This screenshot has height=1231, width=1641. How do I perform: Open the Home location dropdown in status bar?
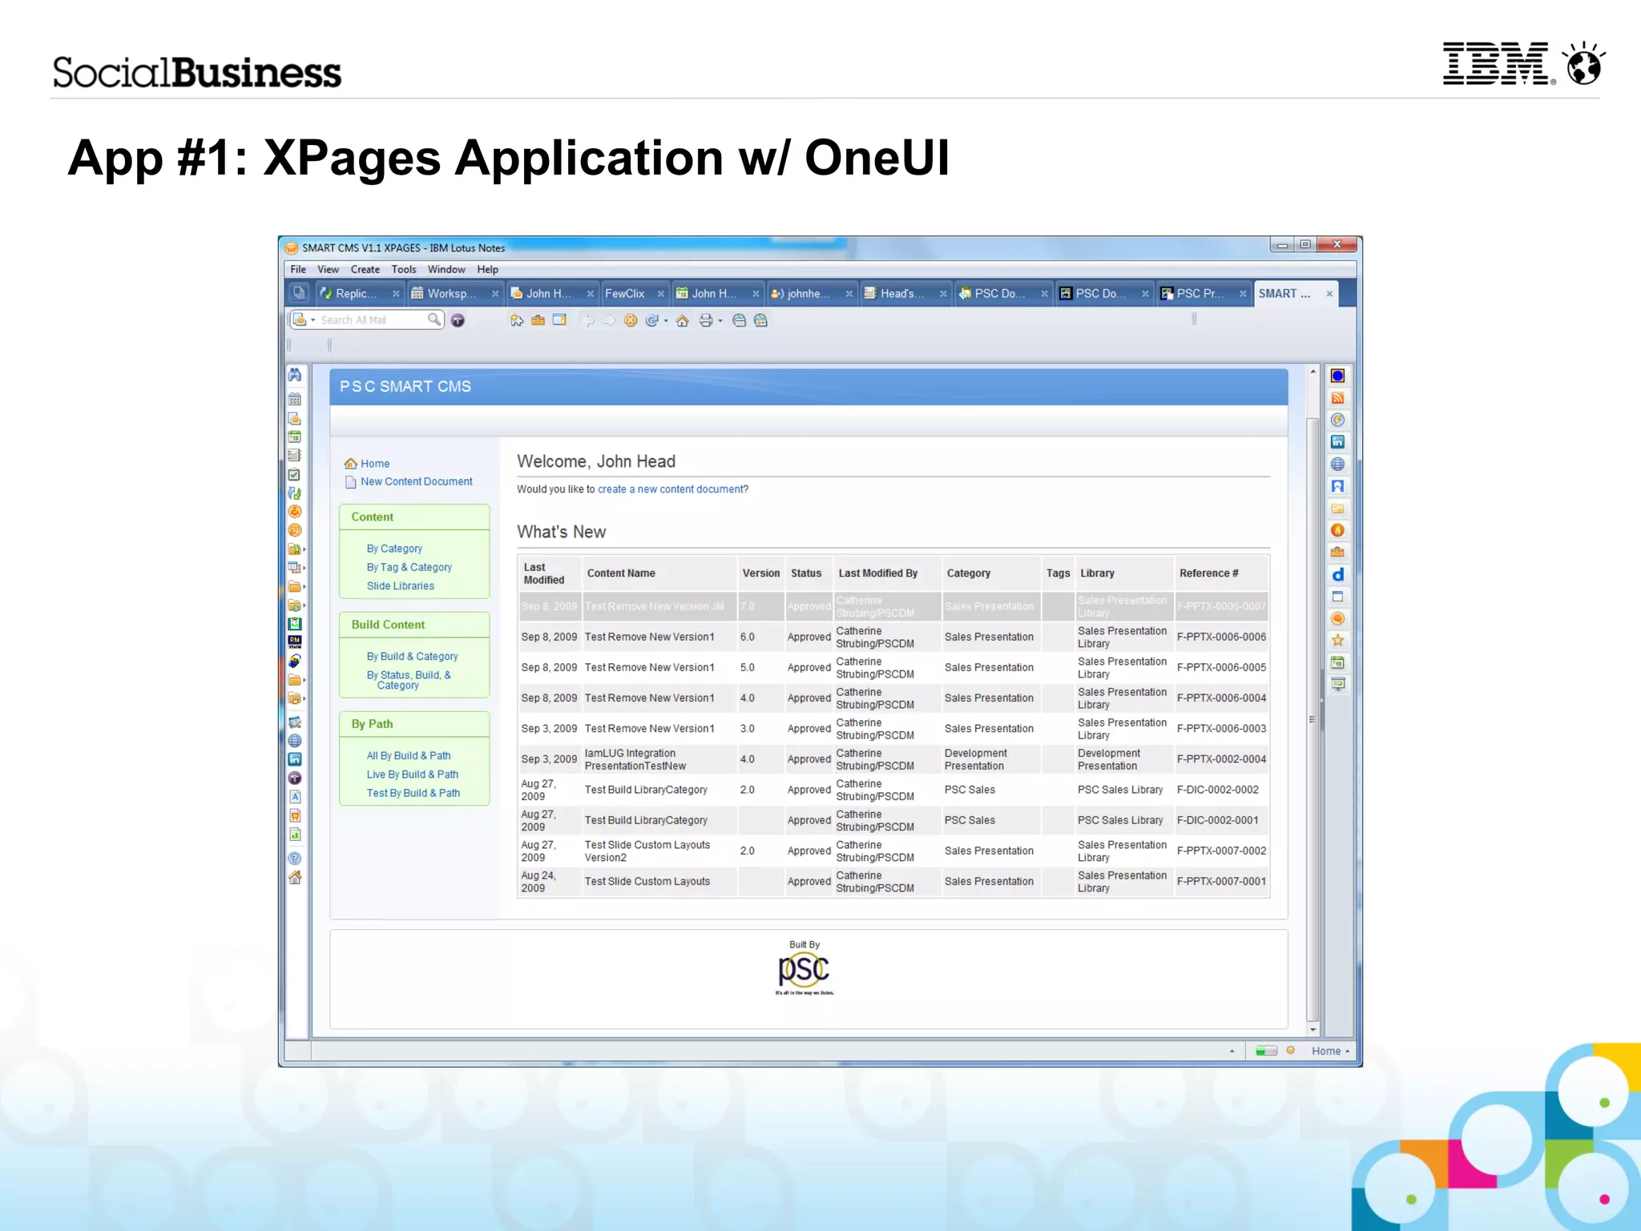(x=1331, y=1051)
